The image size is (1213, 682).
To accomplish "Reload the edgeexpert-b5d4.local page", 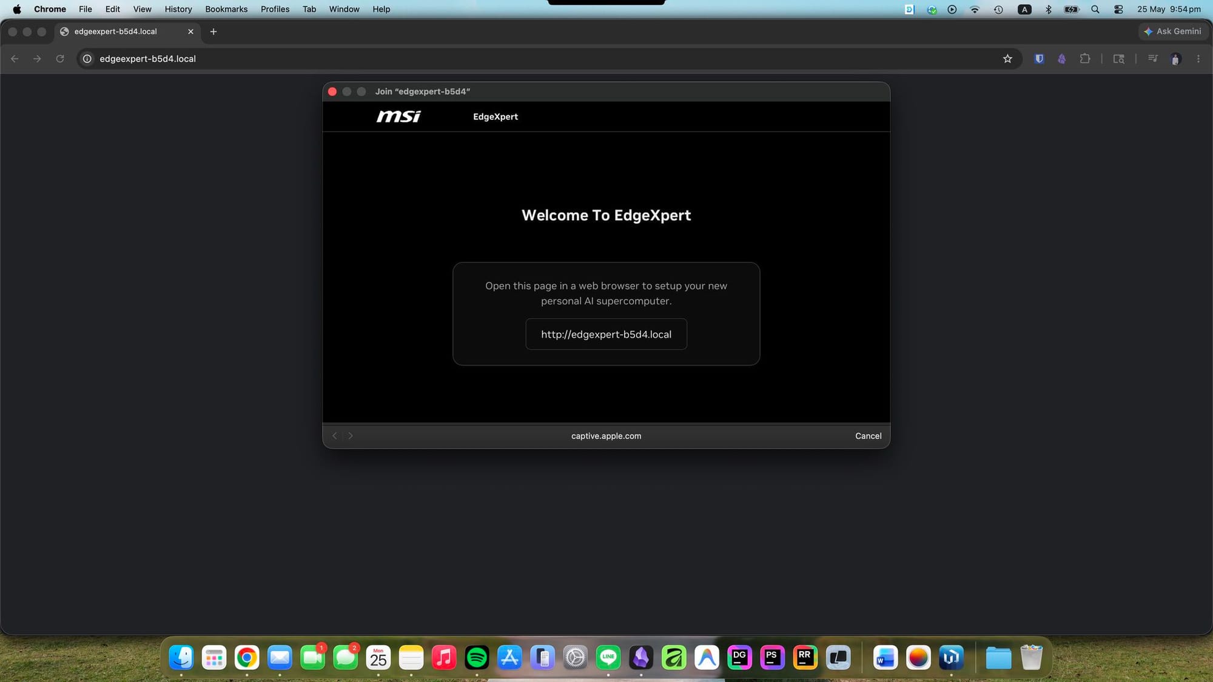I will coord(59,59).
